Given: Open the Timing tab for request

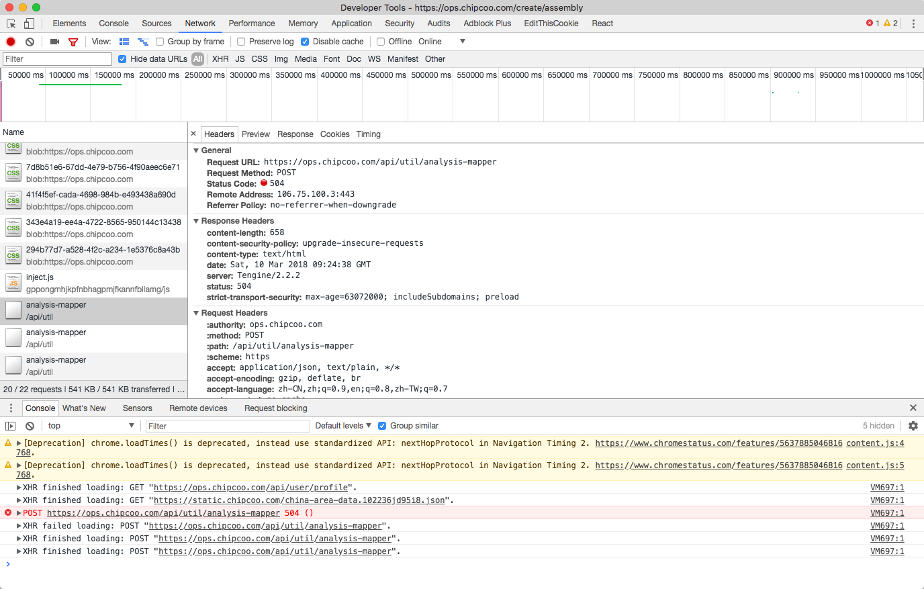Looking at the screenshot, I should tap(368, 134).
